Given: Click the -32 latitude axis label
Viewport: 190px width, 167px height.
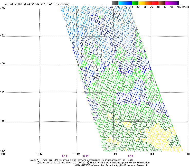Looking at the screenshot, I should pyautogui.click(x=2, y=35).
